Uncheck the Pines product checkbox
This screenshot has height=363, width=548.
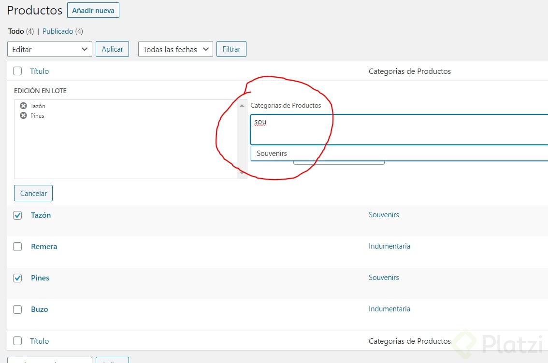(x=17, y=278)
